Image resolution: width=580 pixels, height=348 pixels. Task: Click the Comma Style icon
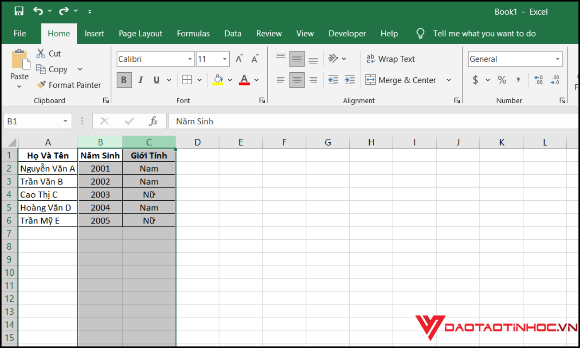pos(518,80)
